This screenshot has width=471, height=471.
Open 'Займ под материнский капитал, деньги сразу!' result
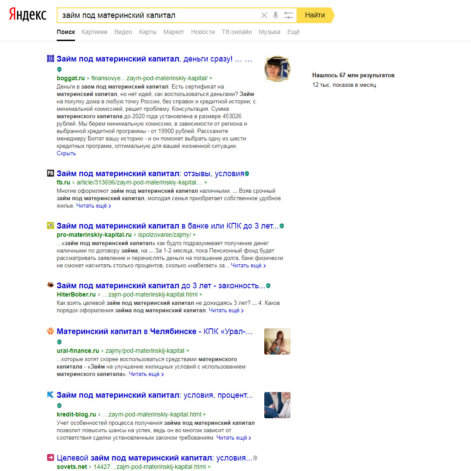pyautogui.click(x=154, y=59)
